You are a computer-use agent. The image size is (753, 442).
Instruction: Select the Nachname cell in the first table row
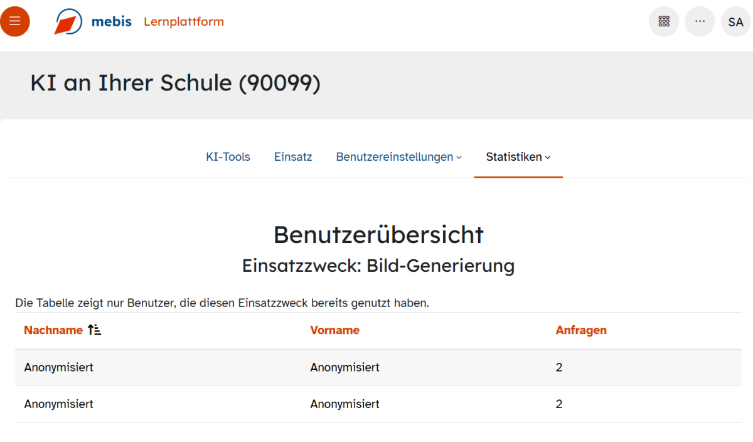point(59,367)
